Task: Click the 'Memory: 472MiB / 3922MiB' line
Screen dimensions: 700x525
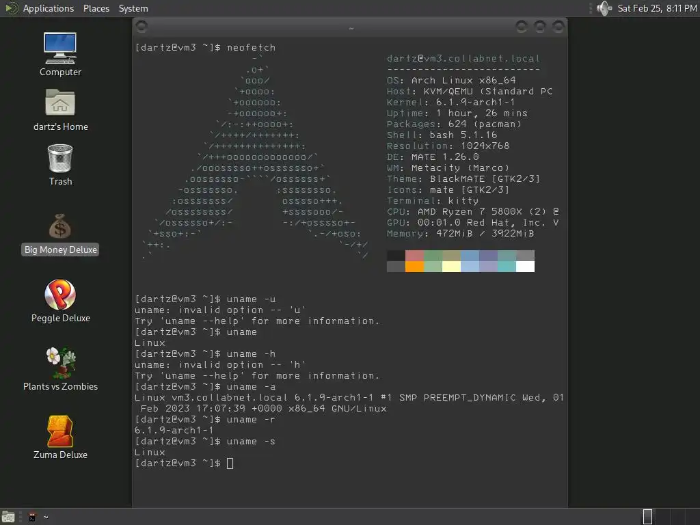Action: click(x=460, y=234)
